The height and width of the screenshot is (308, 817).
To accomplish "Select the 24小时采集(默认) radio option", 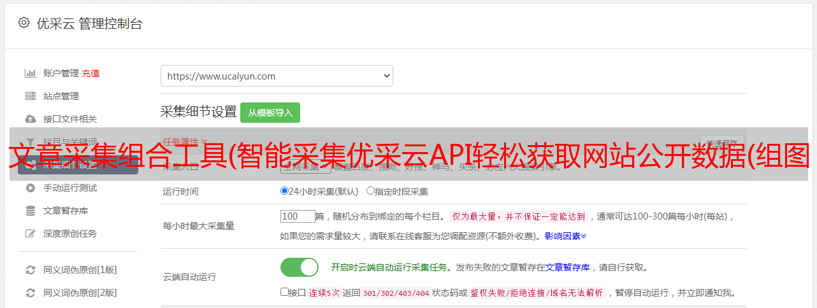I will pyautogui.click(x=284, y=190).
